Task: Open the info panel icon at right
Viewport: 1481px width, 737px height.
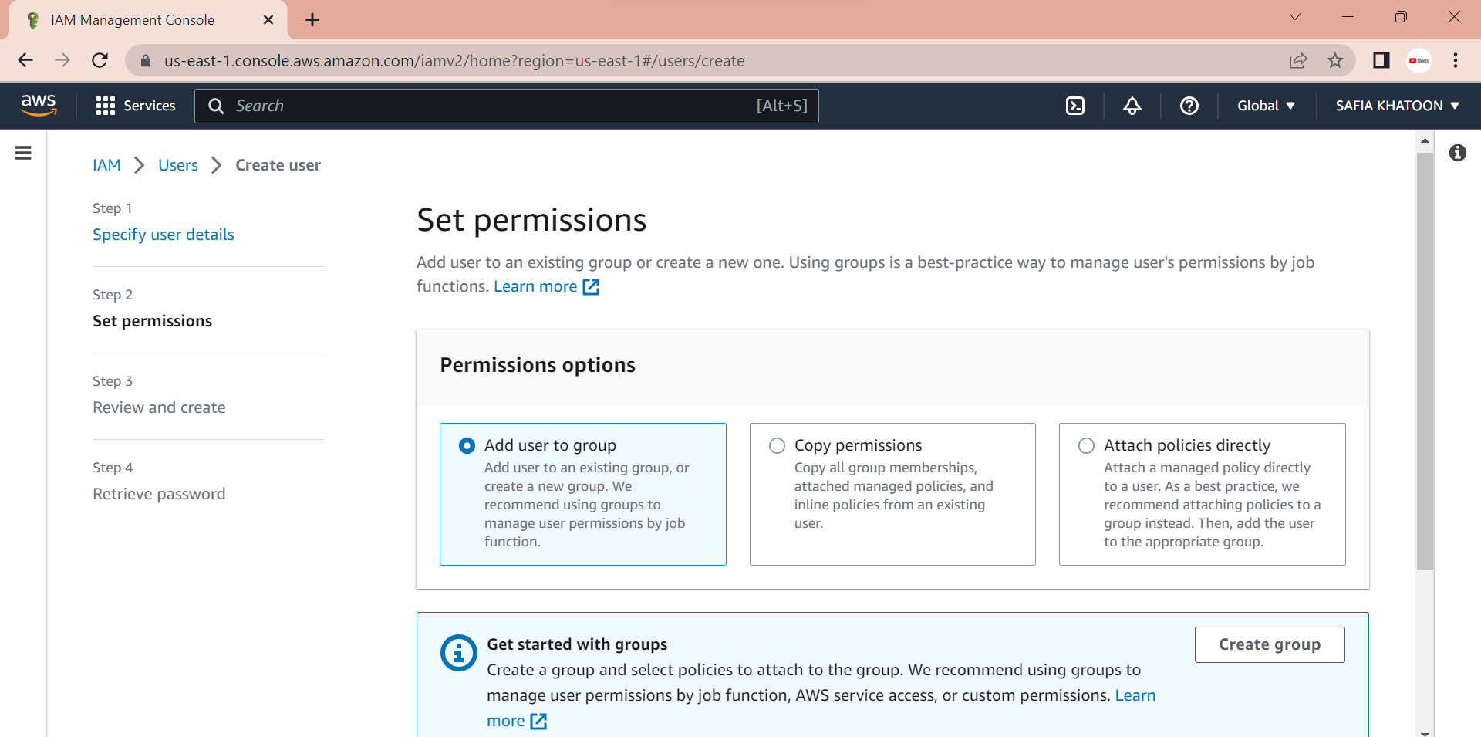Action: [x=1457, y=153]
